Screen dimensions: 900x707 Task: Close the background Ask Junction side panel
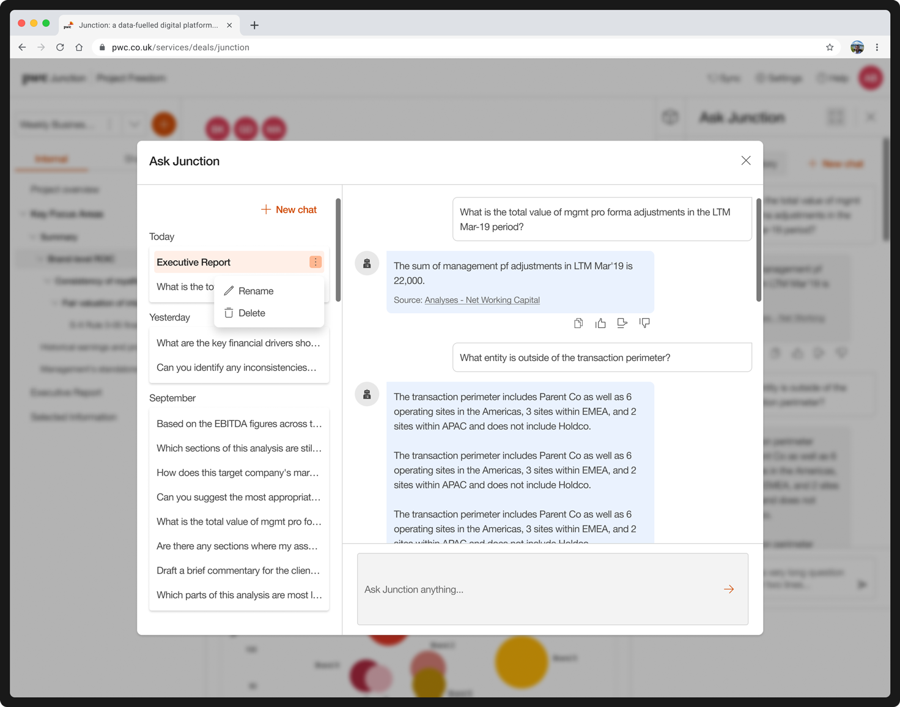(871, 117)
